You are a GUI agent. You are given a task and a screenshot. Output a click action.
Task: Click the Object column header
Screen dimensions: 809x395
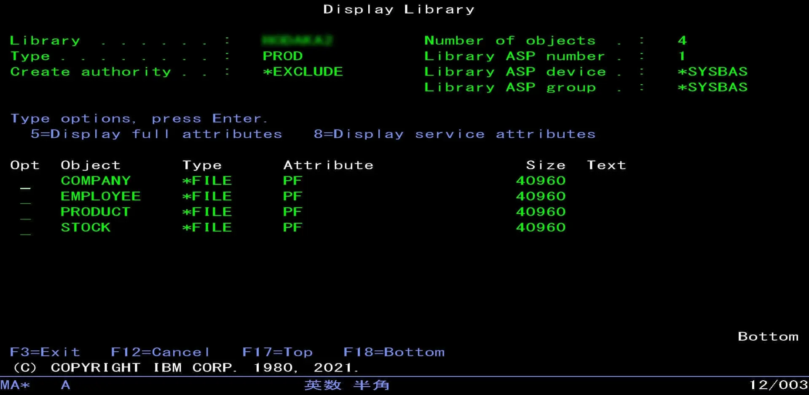pyautogui.click(x=91, y=165)
